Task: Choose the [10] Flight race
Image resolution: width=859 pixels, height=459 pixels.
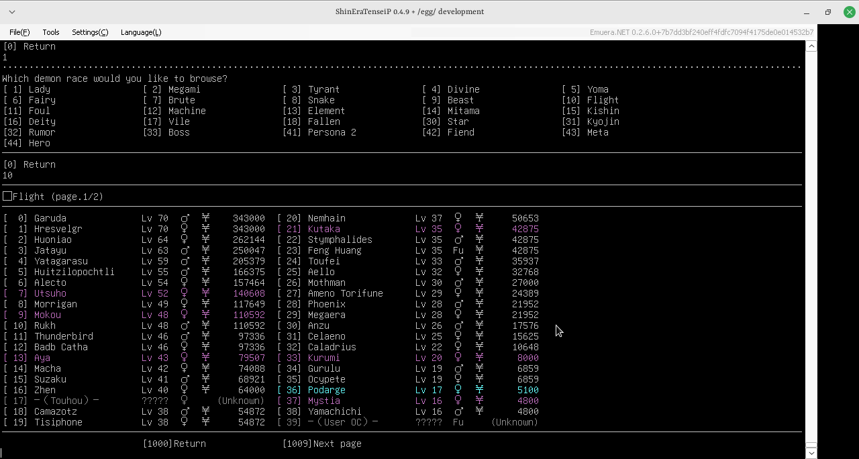Action: [591, 100]
